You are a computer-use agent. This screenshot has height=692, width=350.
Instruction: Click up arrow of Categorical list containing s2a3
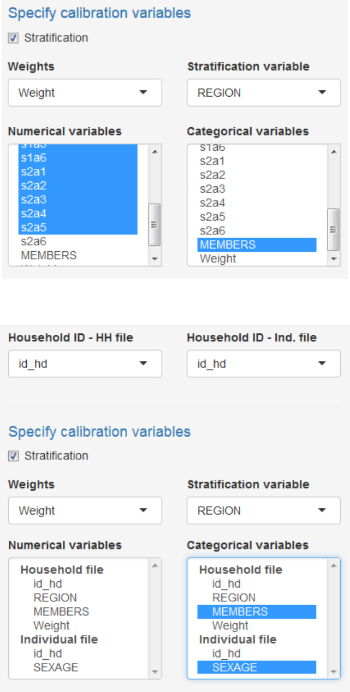(x=333, y=151)
